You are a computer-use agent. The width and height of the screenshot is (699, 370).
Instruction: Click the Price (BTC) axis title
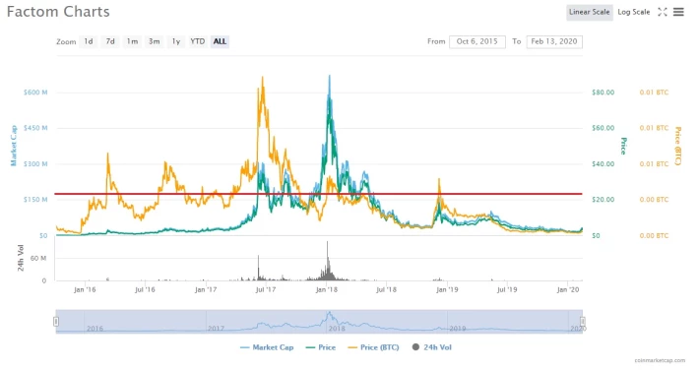[x=677, y=146]
